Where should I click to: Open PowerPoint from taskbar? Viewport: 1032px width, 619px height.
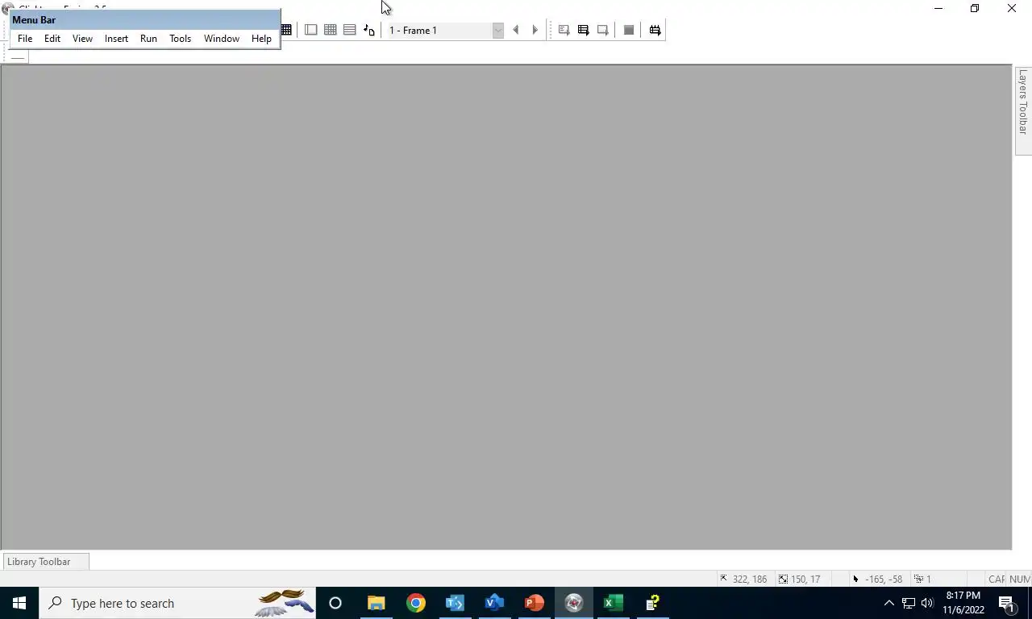tap(534, 603)
